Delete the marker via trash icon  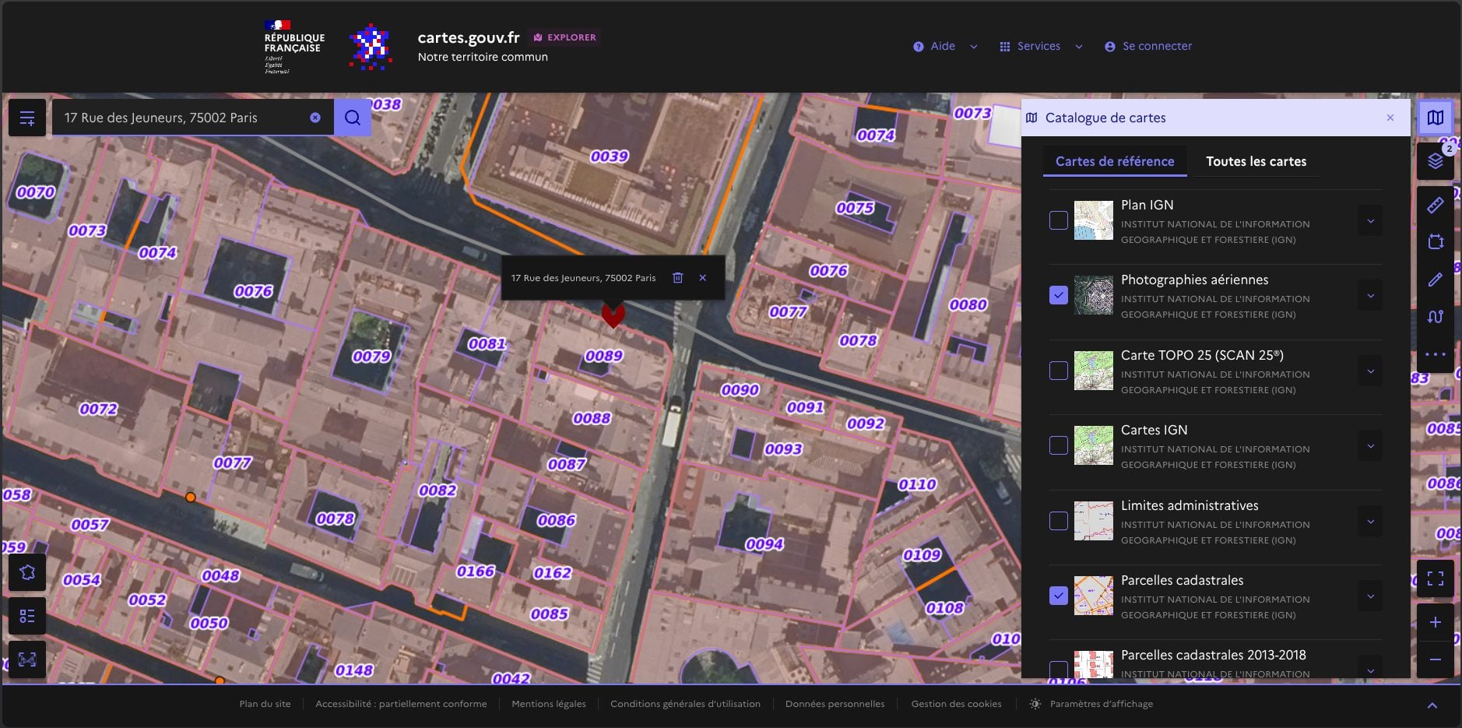(x=678, y=278)
